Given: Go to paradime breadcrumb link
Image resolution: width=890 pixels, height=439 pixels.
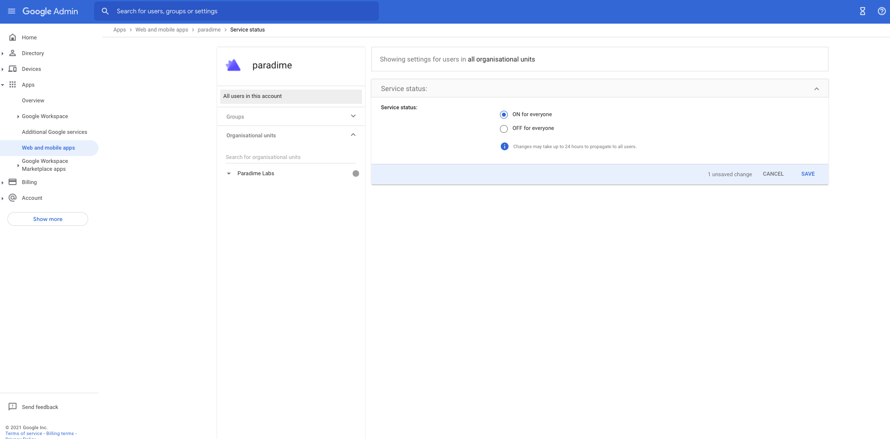Looking at the screenshot, I should tap(209, 30).
